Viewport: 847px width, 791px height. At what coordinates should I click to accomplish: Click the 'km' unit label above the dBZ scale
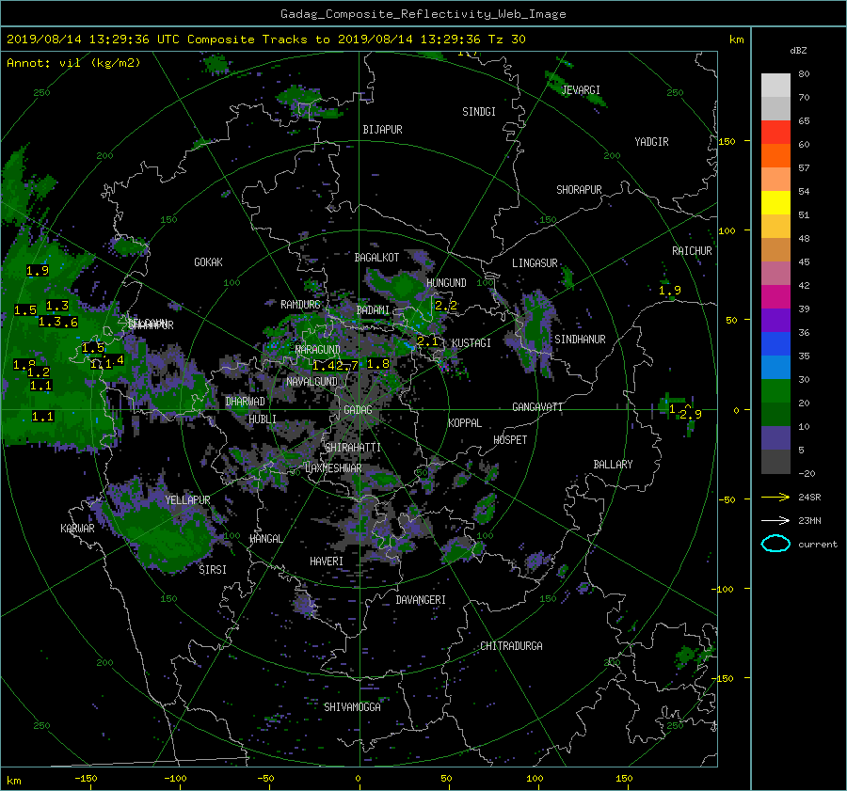[x=736, y=40]
